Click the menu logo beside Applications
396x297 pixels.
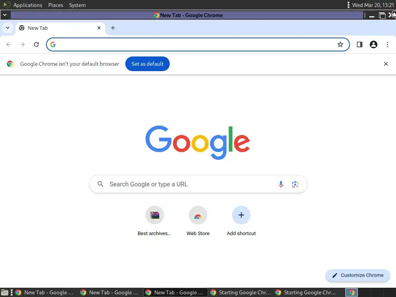pyautogui.click(x=7, y=5)
